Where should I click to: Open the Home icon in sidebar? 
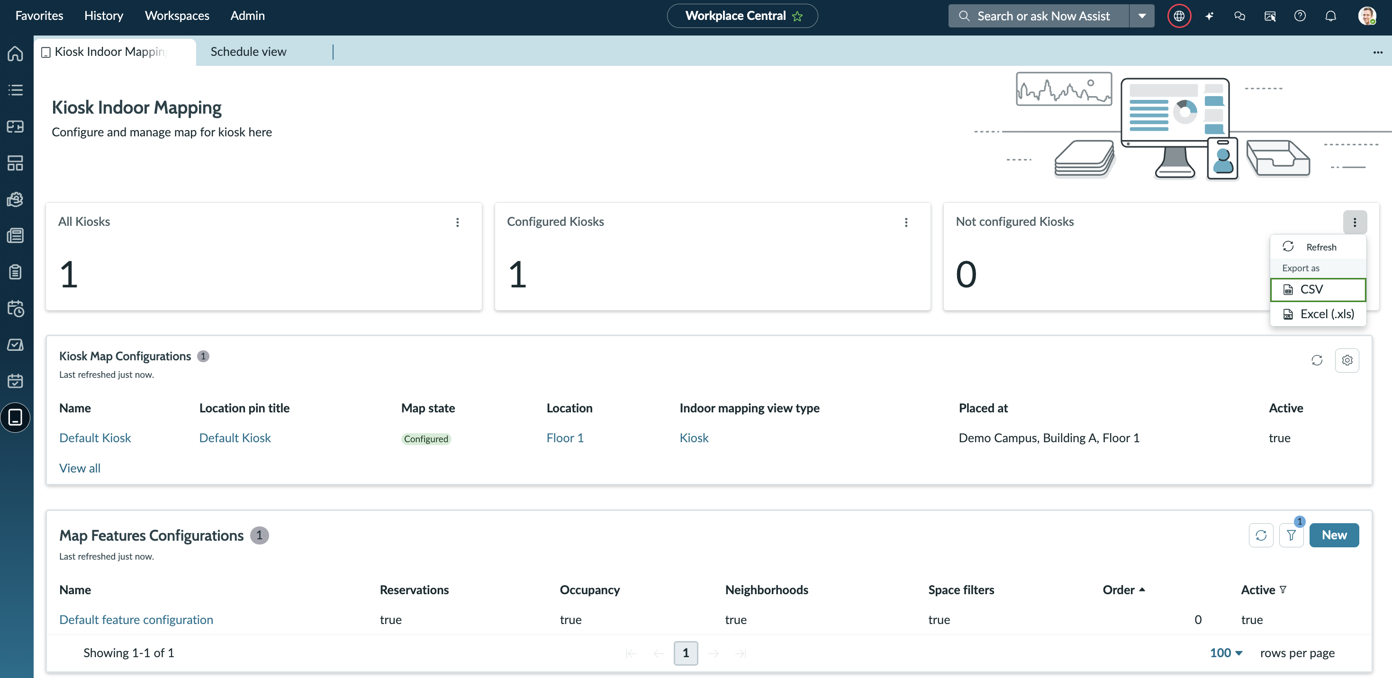16,54
